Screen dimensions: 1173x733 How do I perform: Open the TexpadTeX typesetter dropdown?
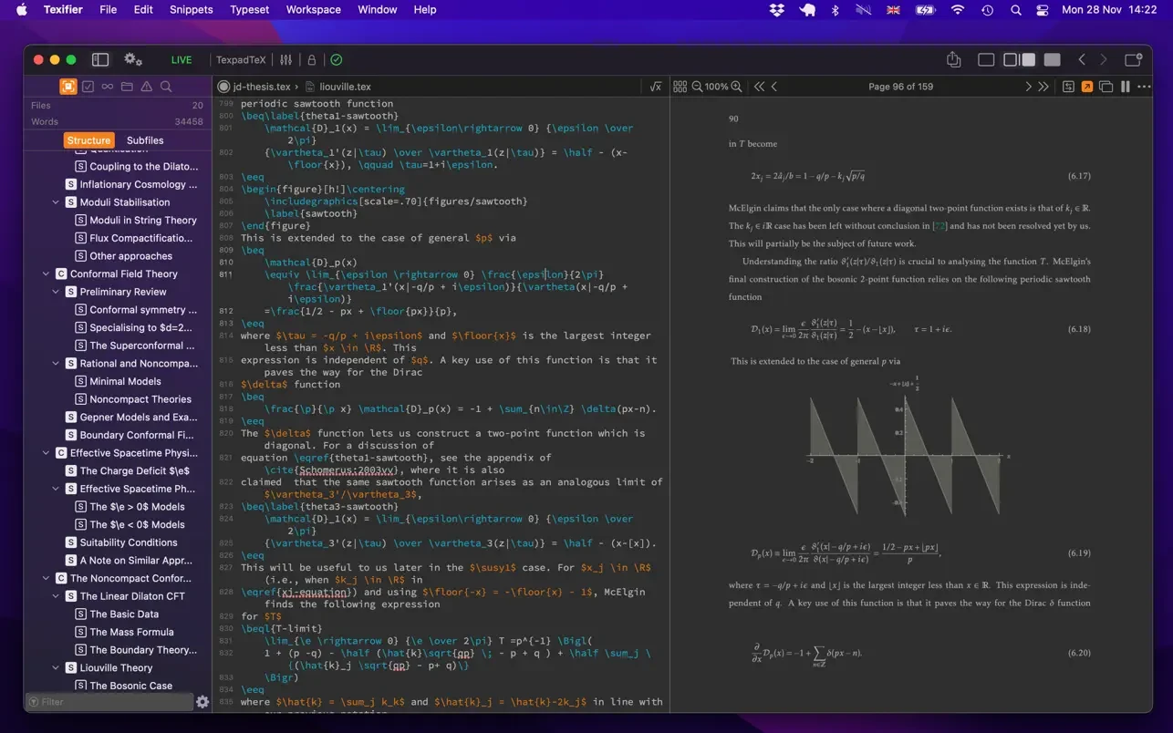[241, 60]
